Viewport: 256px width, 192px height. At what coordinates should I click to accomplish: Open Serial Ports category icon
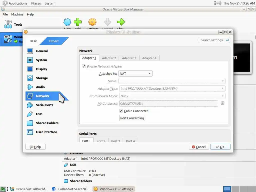[30, 105]
